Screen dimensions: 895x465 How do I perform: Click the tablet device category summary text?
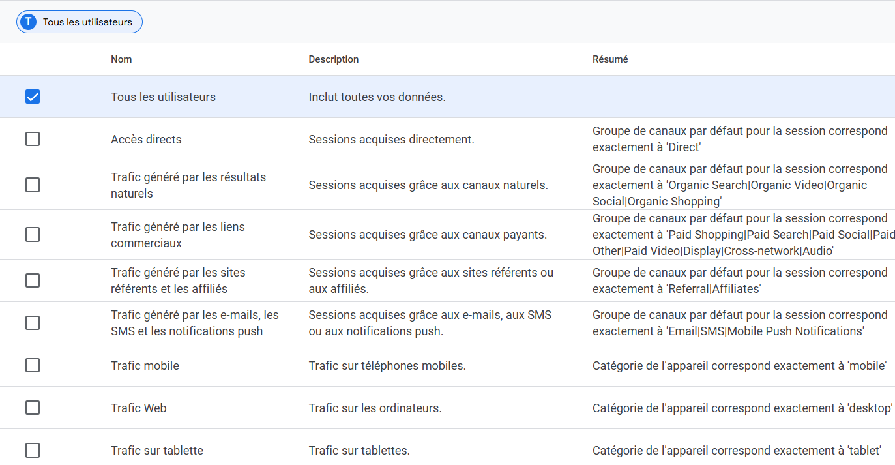(737, 451)
